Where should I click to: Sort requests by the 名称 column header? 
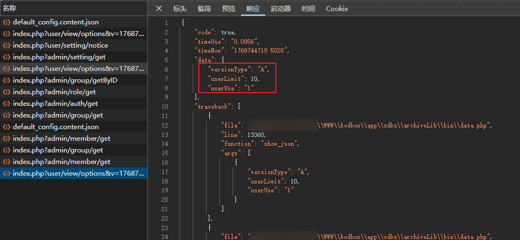[x=10, y=8]
